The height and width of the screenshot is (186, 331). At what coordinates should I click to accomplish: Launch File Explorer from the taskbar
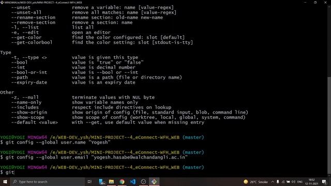point(112,181)
